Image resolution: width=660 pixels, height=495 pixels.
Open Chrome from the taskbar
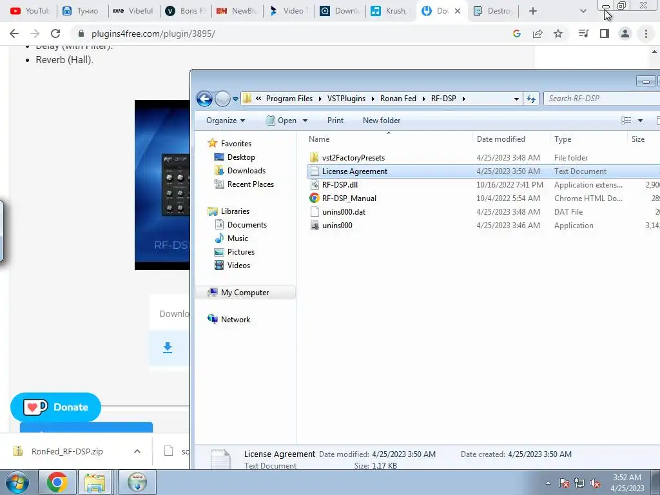(x=57, y=482)
